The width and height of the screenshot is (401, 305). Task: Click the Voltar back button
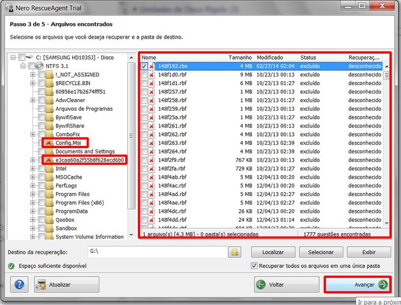[287, 285]
